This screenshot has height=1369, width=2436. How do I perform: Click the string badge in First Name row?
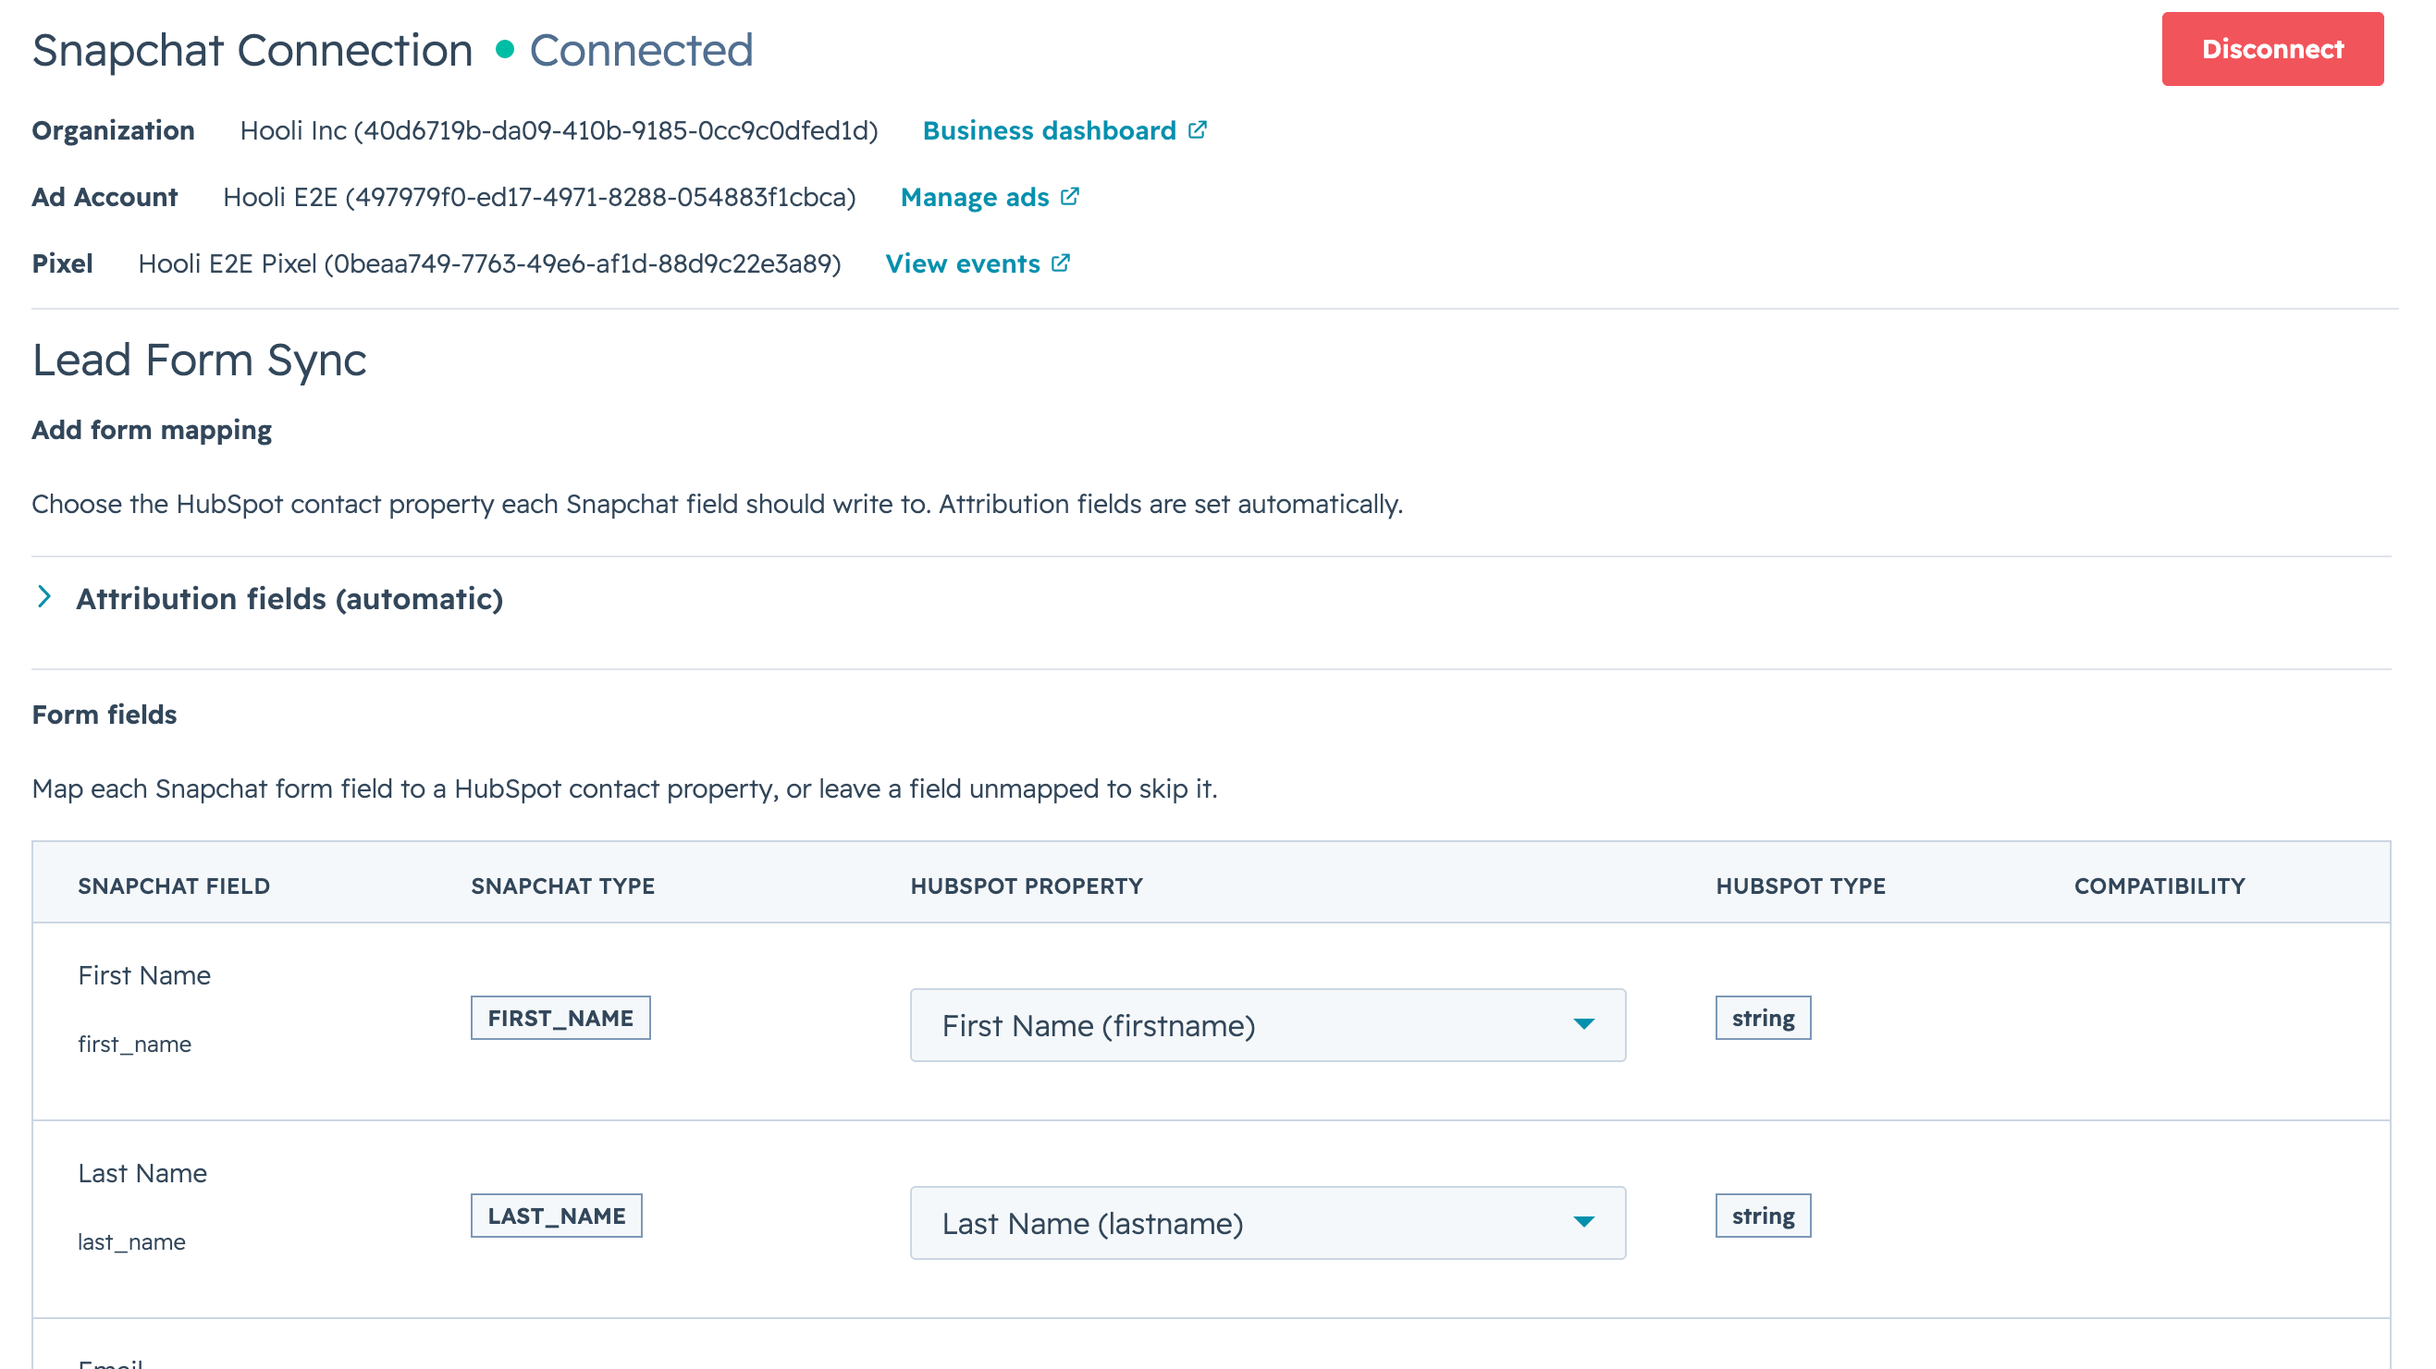point(1763,1018)
